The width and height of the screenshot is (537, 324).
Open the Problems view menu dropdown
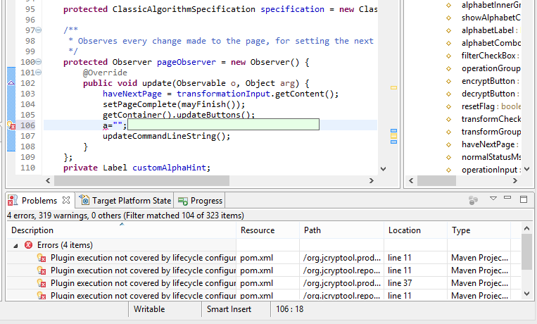pyautogui.click(x=493, y=199)
